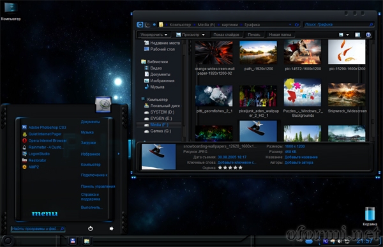Open Компьютер in Start menu right column
This screenshot has width=383, height=247.
click(x=91, y=165)
